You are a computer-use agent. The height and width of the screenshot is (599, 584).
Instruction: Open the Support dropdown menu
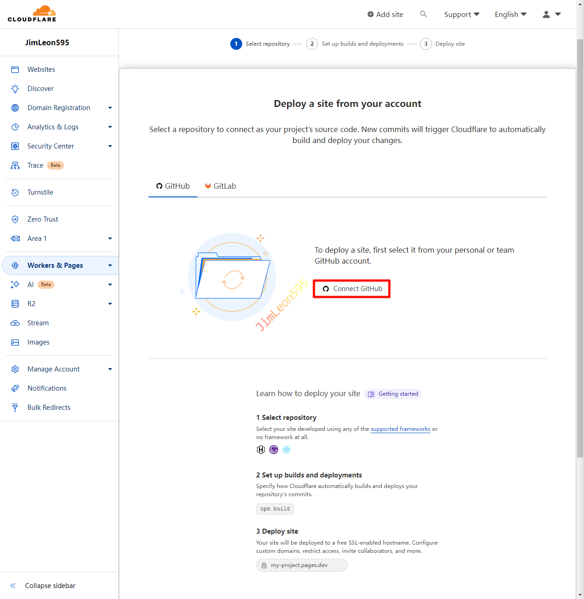462,15
